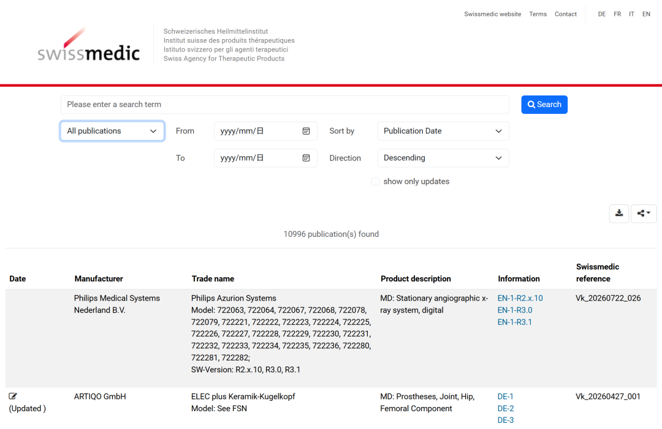Open the To date calendar picker icon
Viewport: 662px width, 429px height.
tap(306, 158)
